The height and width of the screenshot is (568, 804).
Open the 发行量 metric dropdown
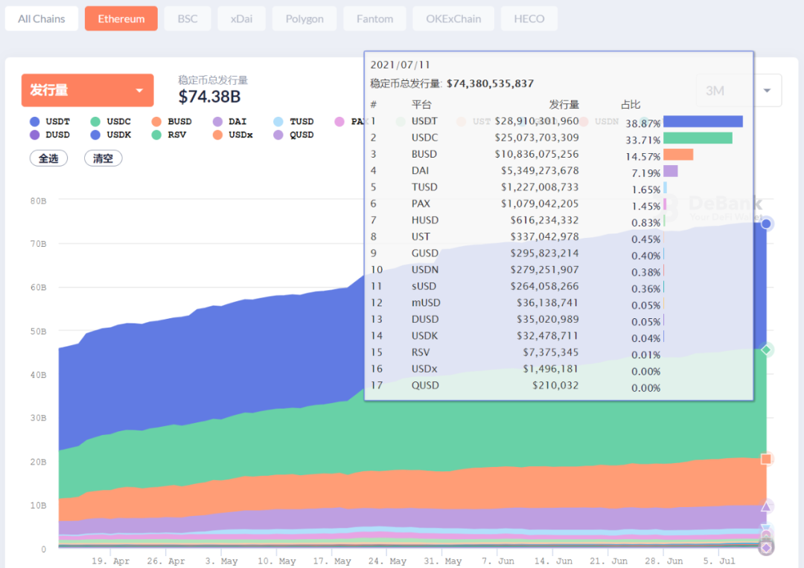88,90
